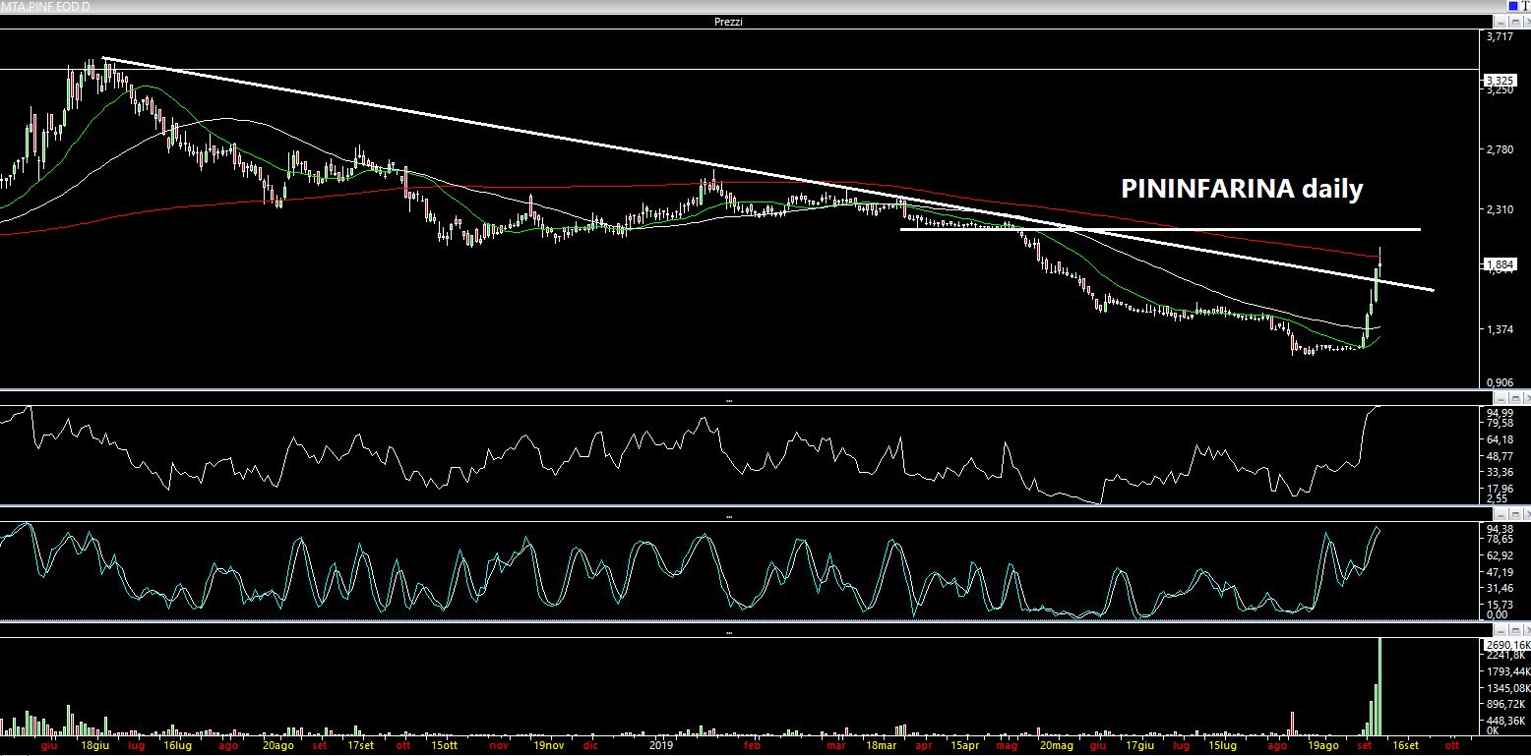Click the 2,780 price axis label

point(1500,149)
